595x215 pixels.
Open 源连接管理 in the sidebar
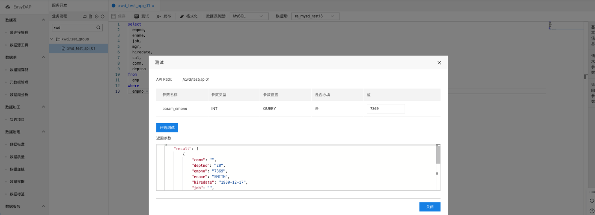click(19, 33)
